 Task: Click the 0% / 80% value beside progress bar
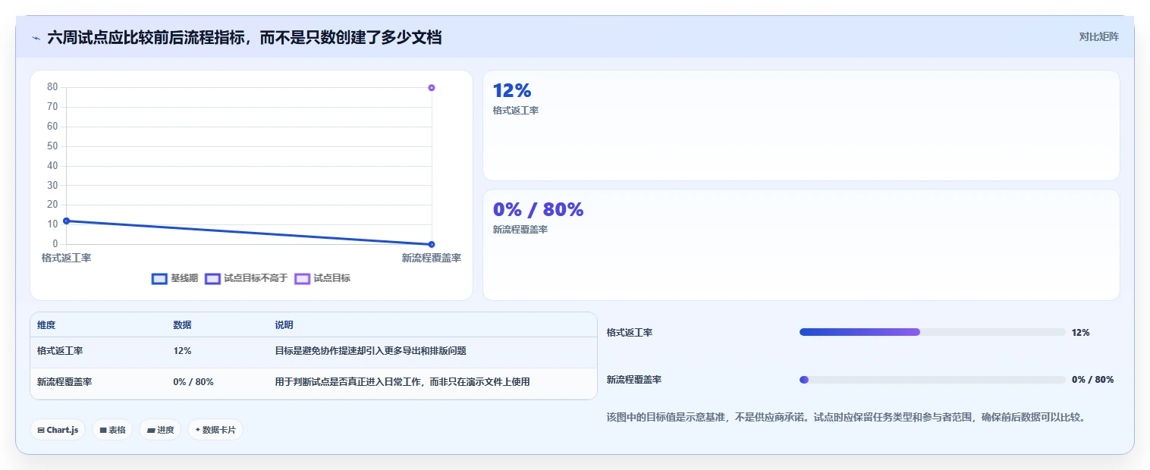click(1092, 380)
